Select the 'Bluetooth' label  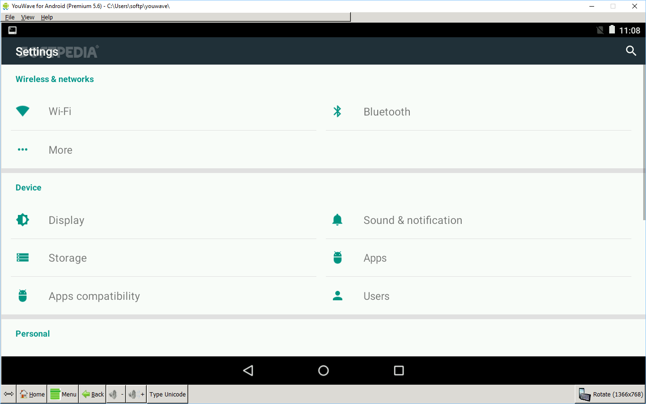[x=387, y=112]
